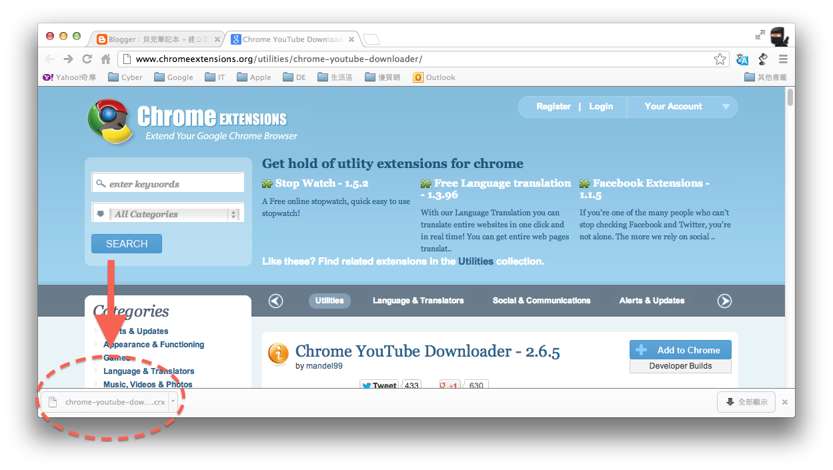Open the 其他書籤 folder
The height and width of the screenshot is (470, 833).
[766, 77]
